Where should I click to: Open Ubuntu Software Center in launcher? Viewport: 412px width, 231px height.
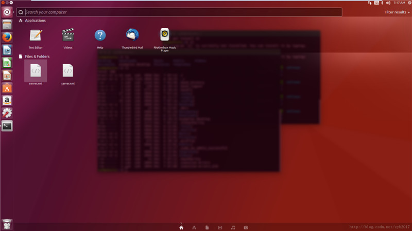[x=7, y=88]
